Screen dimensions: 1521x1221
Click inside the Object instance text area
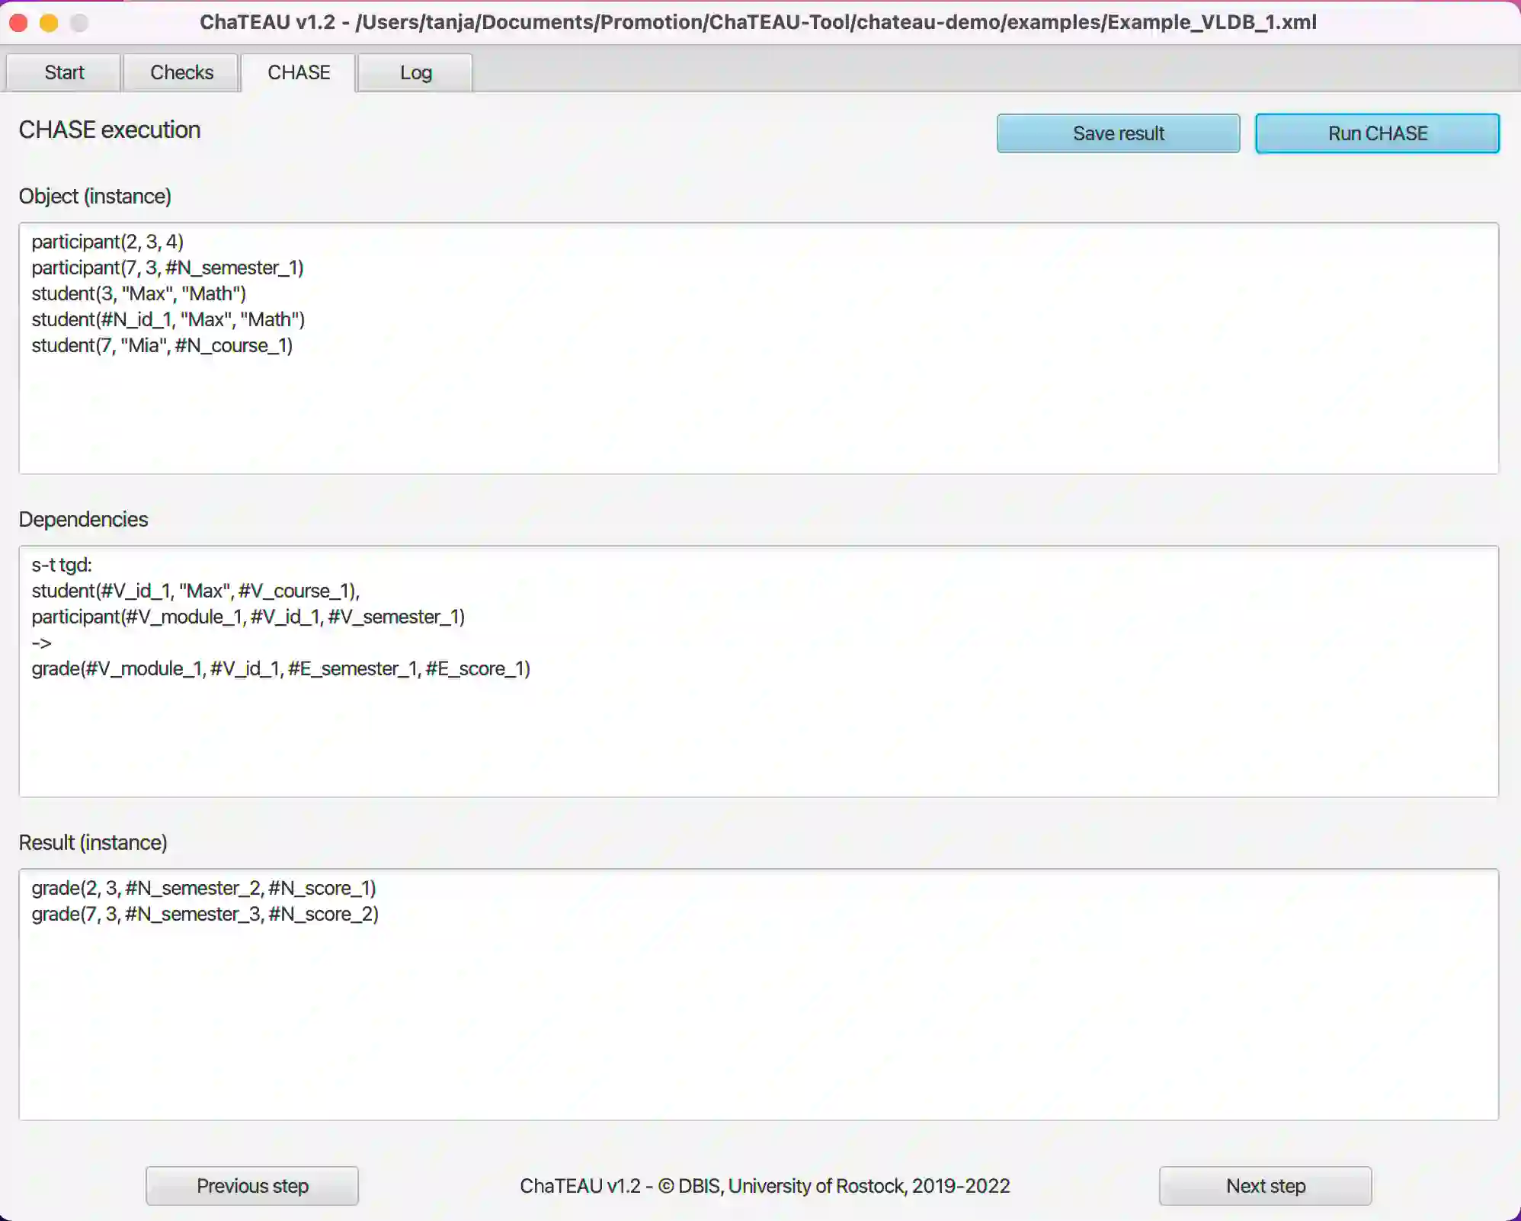pos(758,412)
